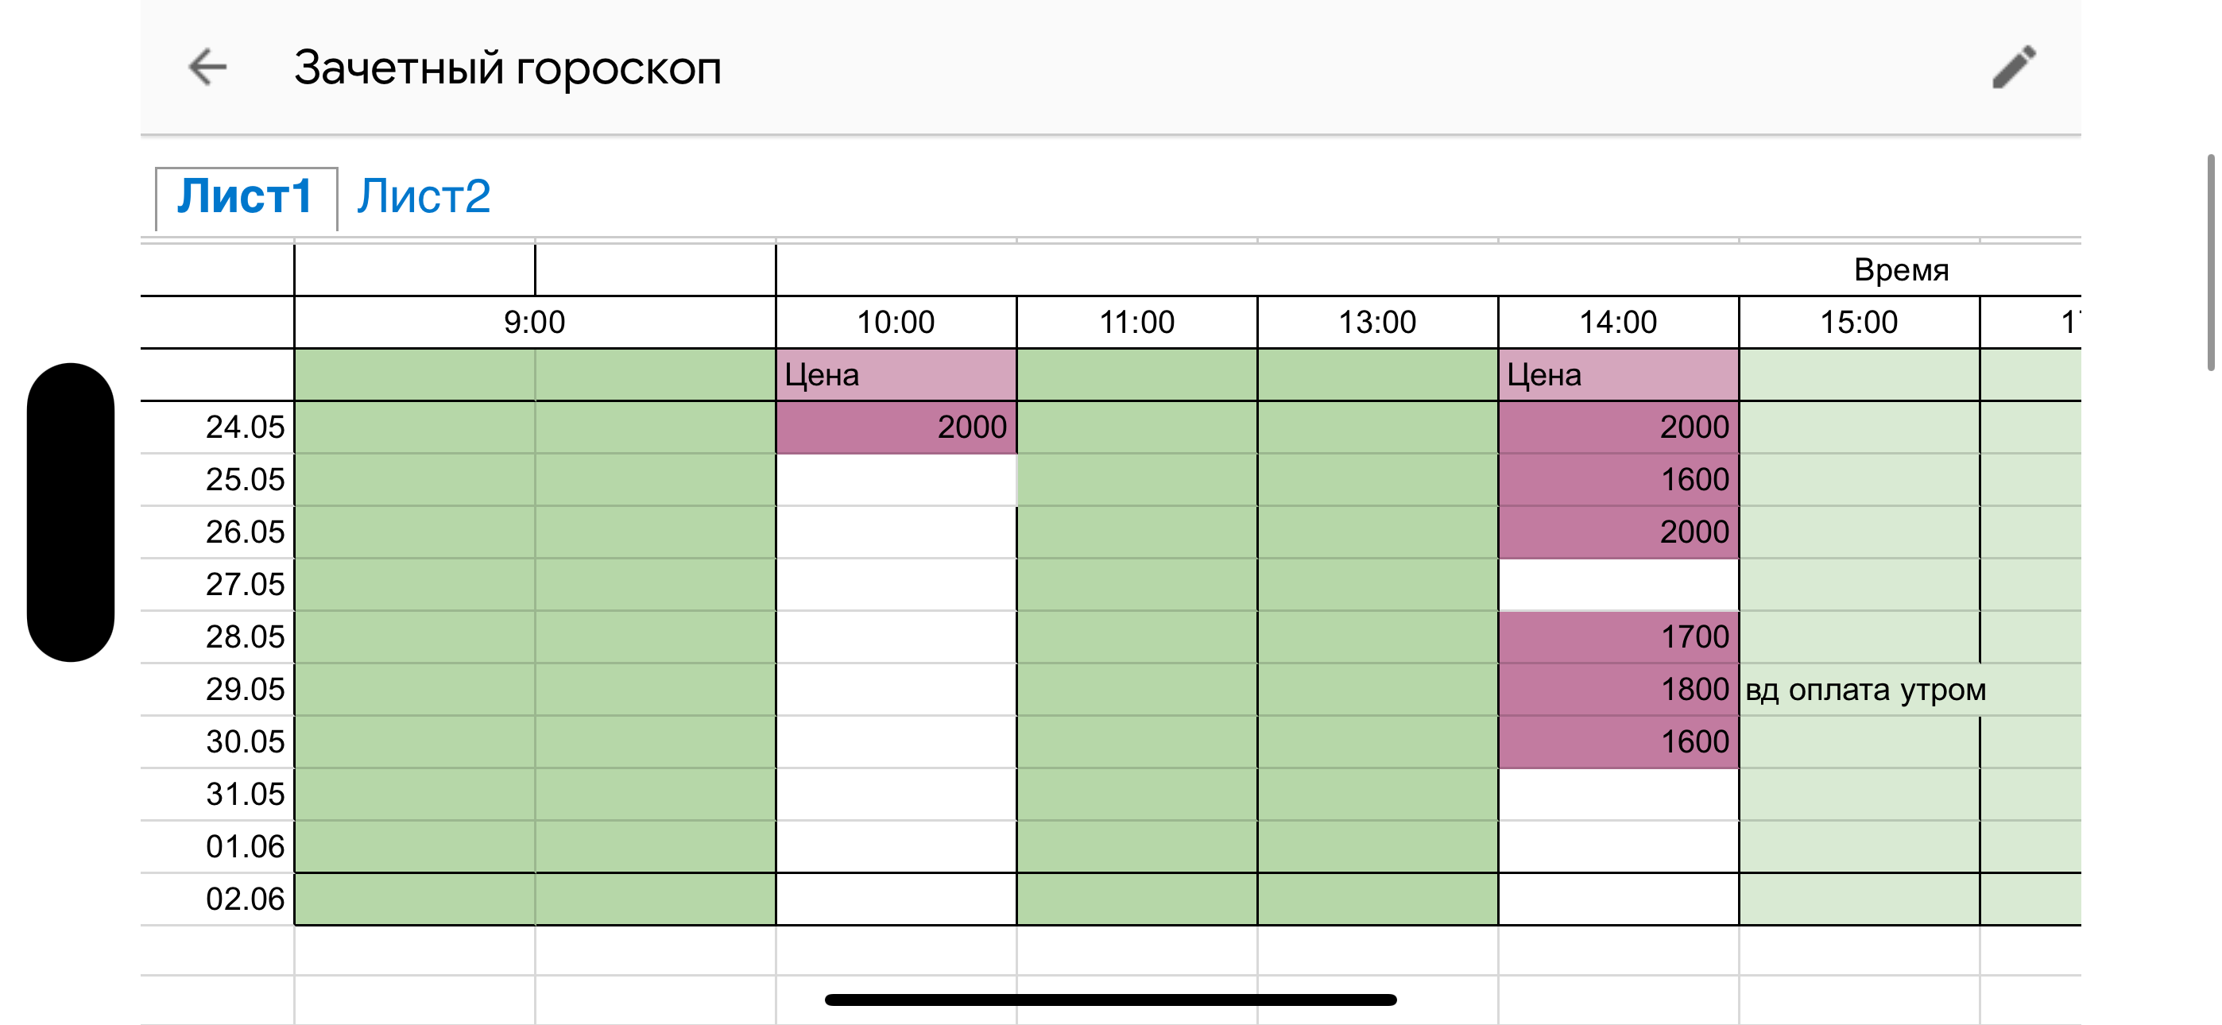Tap the pencil edit icon
Screen dimensions: 2222x1025
pyautogui.click(x=2014, y=68)
